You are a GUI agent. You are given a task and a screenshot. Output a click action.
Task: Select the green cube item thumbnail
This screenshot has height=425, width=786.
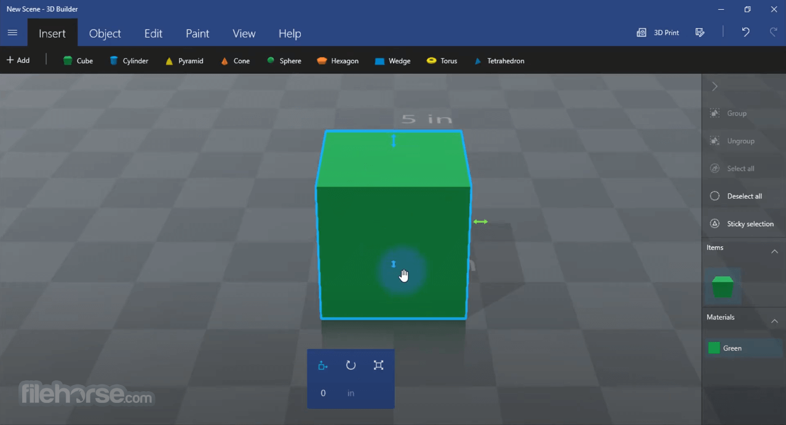[723, 286]
